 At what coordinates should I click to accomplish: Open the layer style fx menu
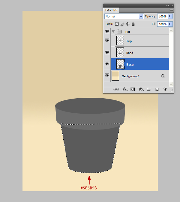[124, 89]
